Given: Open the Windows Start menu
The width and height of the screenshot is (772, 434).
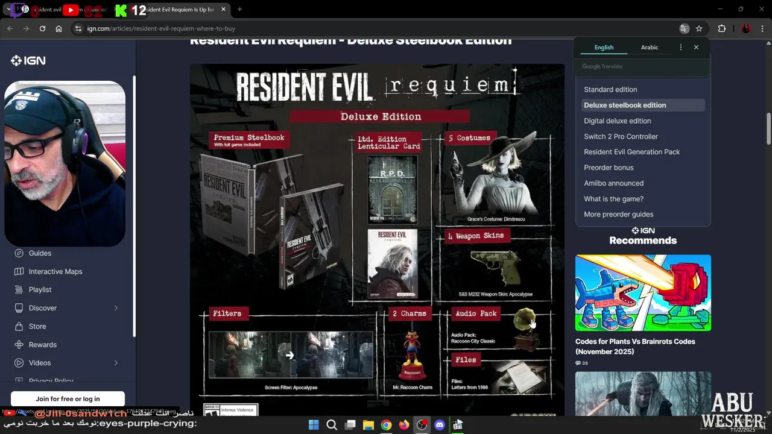Looking at the screenshot, I should [314, 425].
